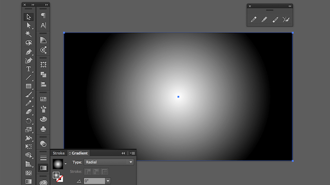Open the angle value dropdown arrow

pyautogui.click(x=108, y=181)
